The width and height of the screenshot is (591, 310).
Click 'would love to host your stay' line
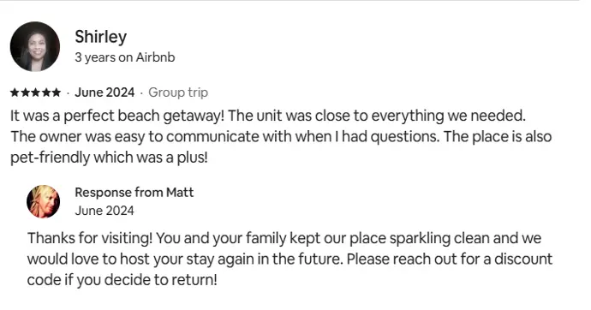click(290, 259)
